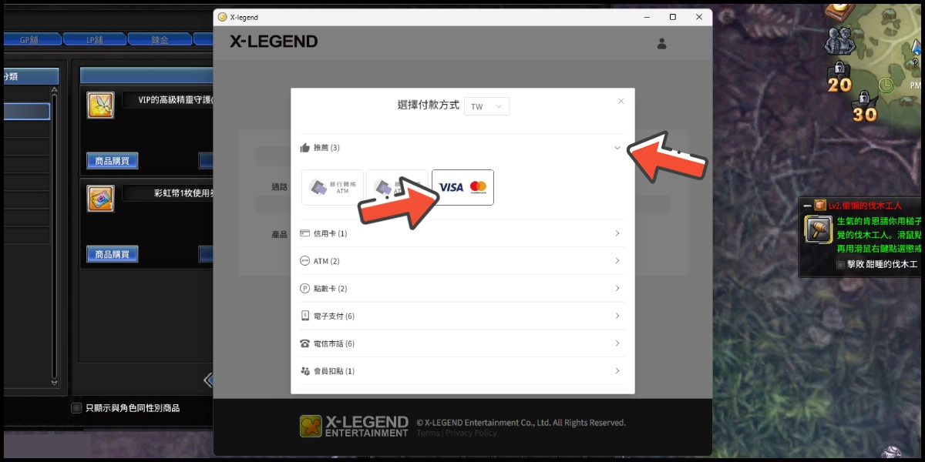The height and width of the screenshot is (462, 925).
Task: Click the hammer quest icon in the quest tracker
Action: [818, 229]
